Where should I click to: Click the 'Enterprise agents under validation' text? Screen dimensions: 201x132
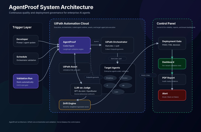116,71
